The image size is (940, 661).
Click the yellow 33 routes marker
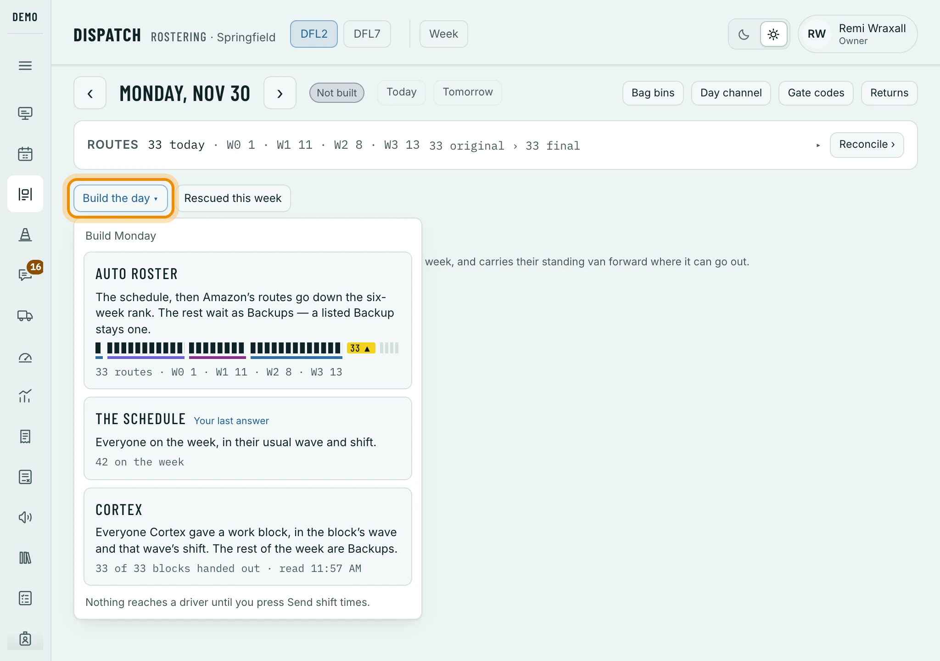[361, 348]
